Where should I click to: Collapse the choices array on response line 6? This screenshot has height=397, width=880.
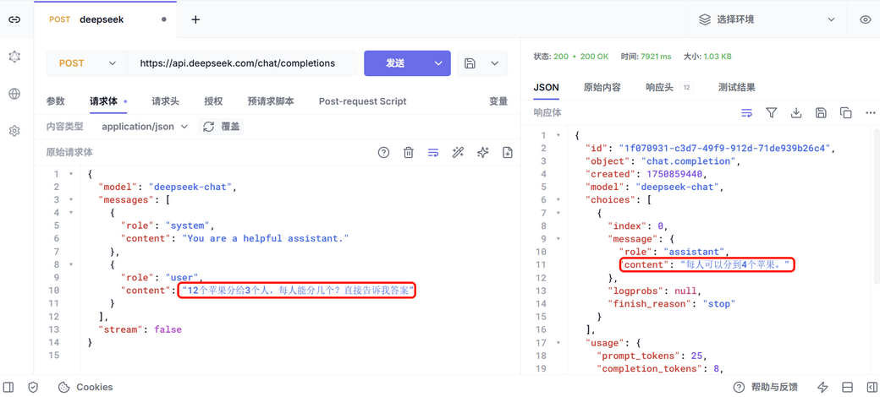click(x=558, y=200)
